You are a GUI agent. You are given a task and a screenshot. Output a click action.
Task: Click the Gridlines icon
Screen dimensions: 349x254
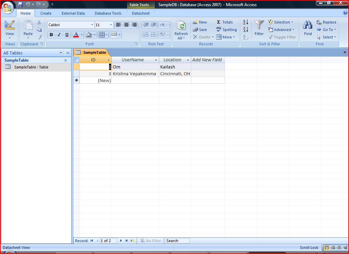(102, 35)
